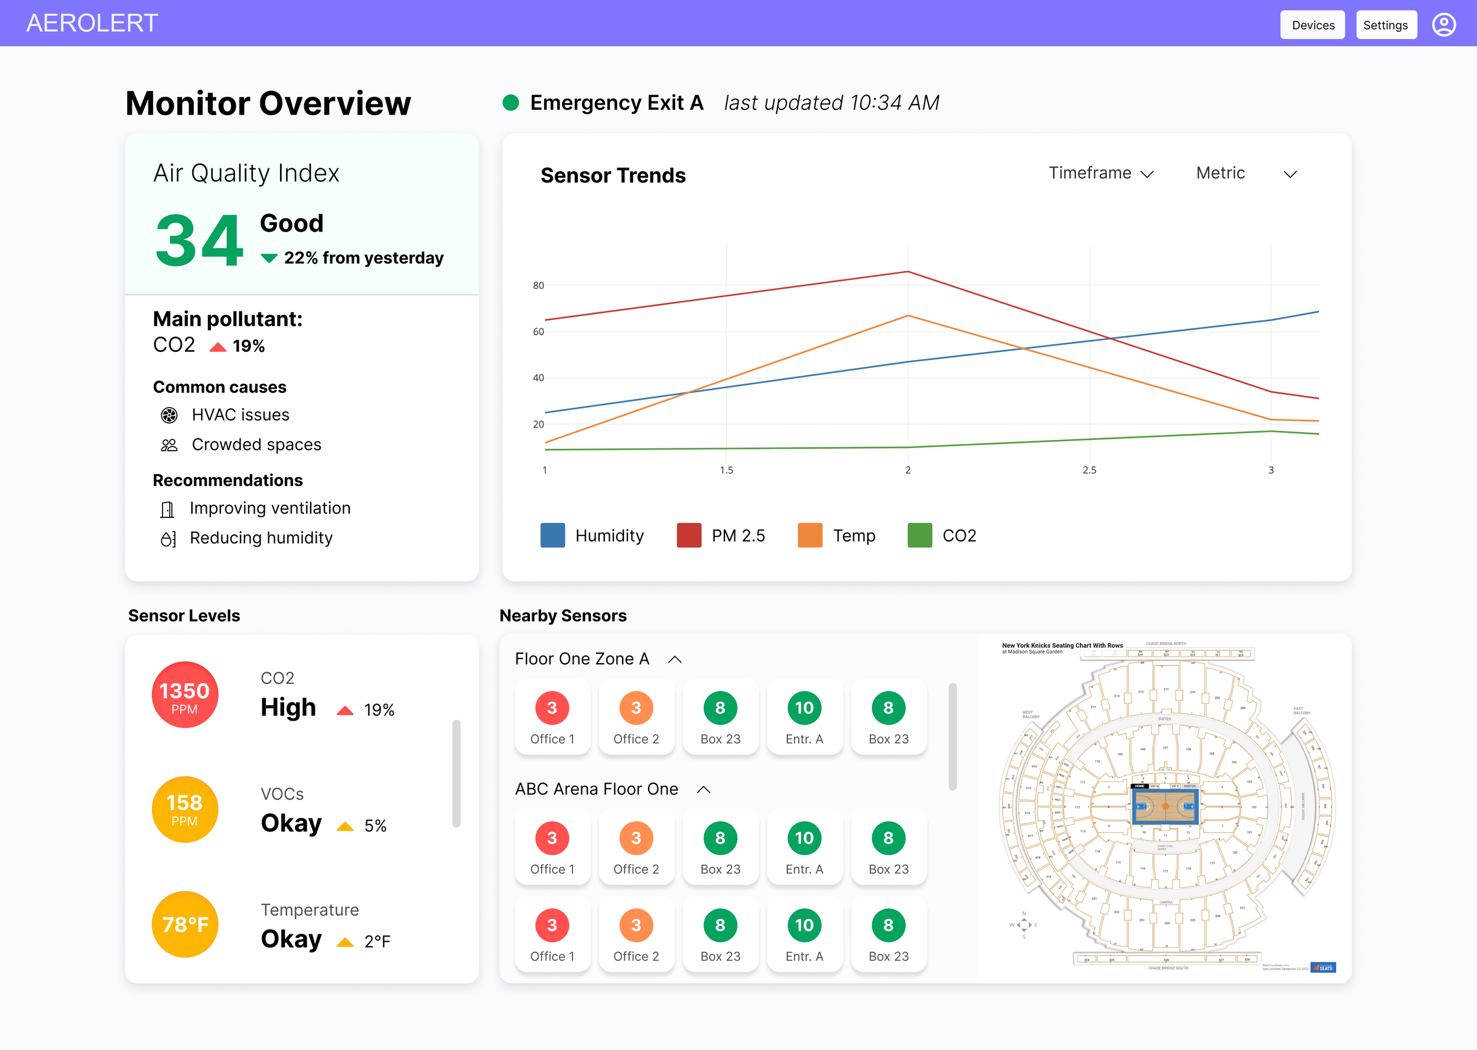Image resolution: width=1477 pixels, height=1050 pixels.
Task: Open the Devices page
Action: (1312, 25)
